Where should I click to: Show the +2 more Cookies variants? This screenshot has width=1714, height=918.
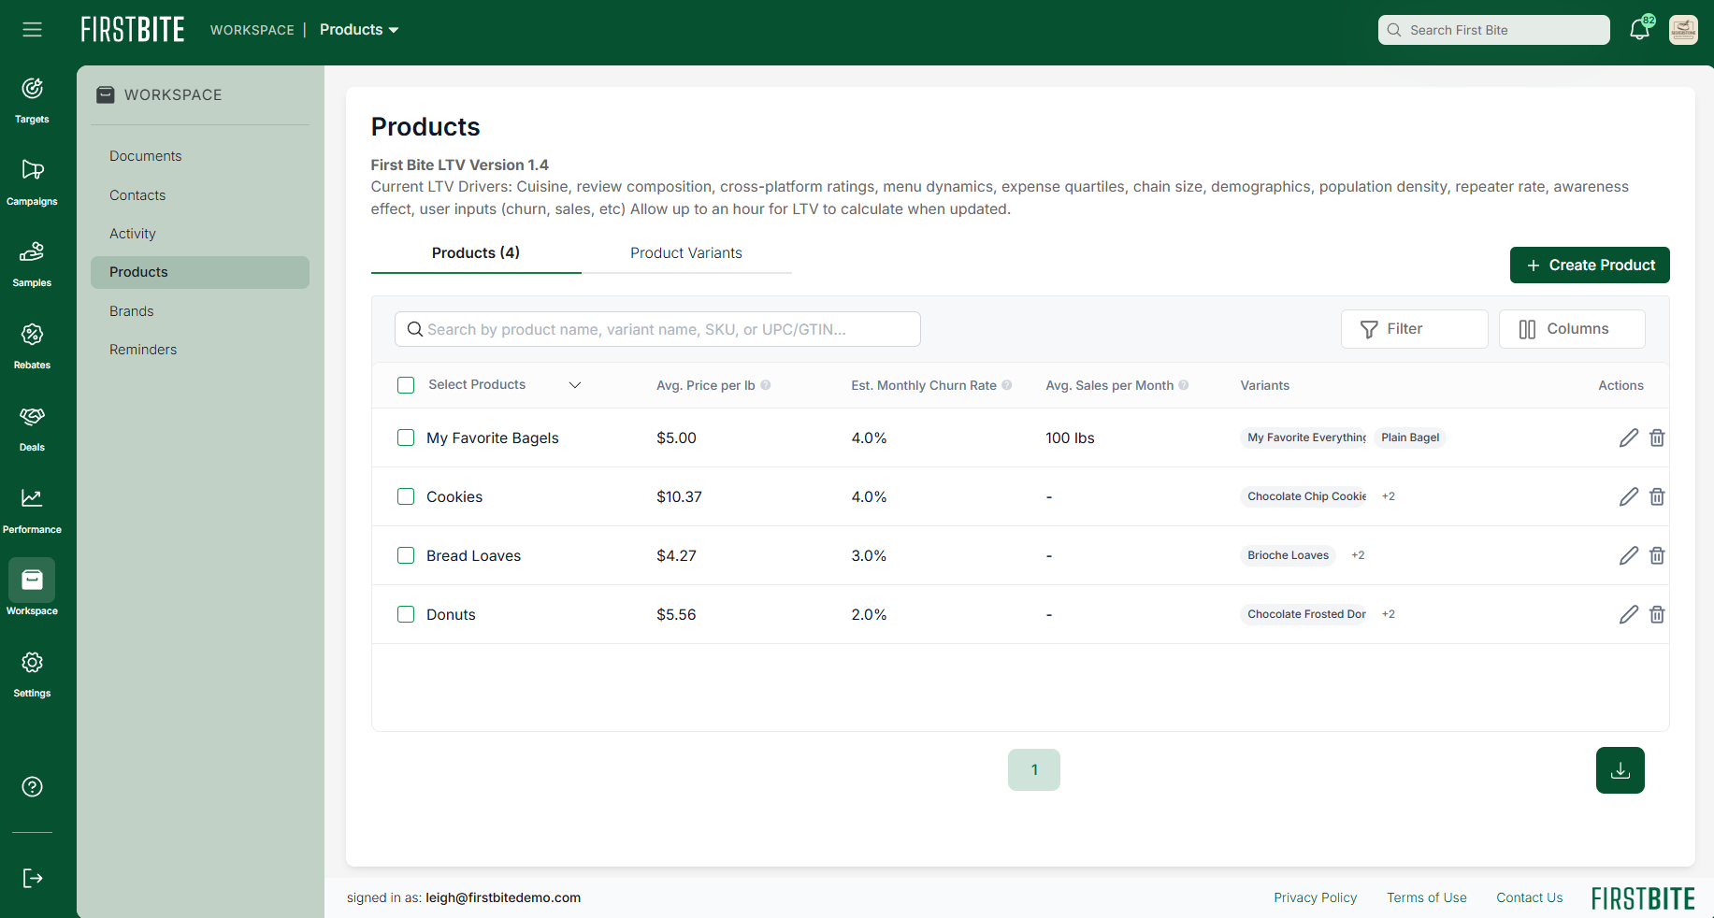tap(1389, 496)
